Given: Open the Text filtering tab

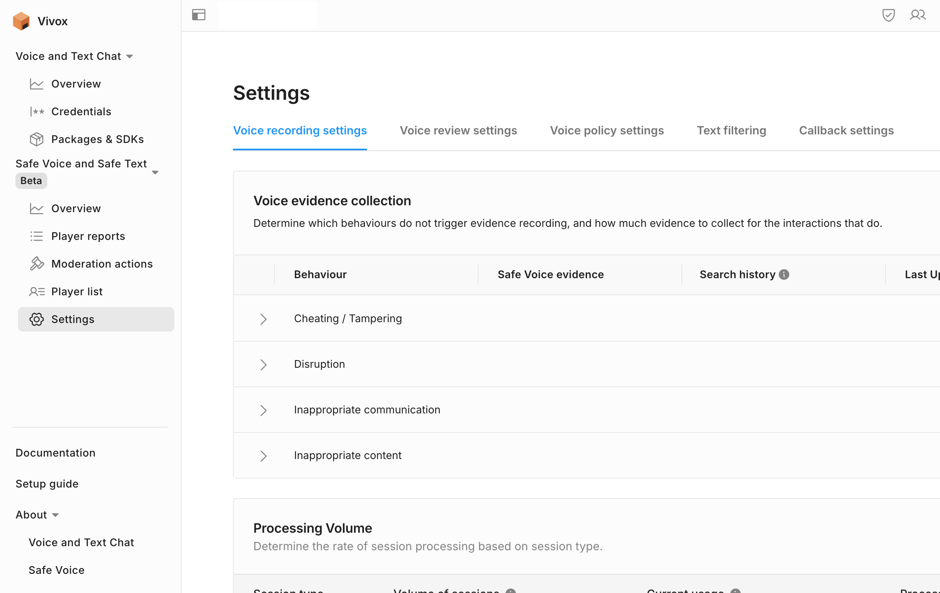Looking at the screenshot, I should click(731, 130).
